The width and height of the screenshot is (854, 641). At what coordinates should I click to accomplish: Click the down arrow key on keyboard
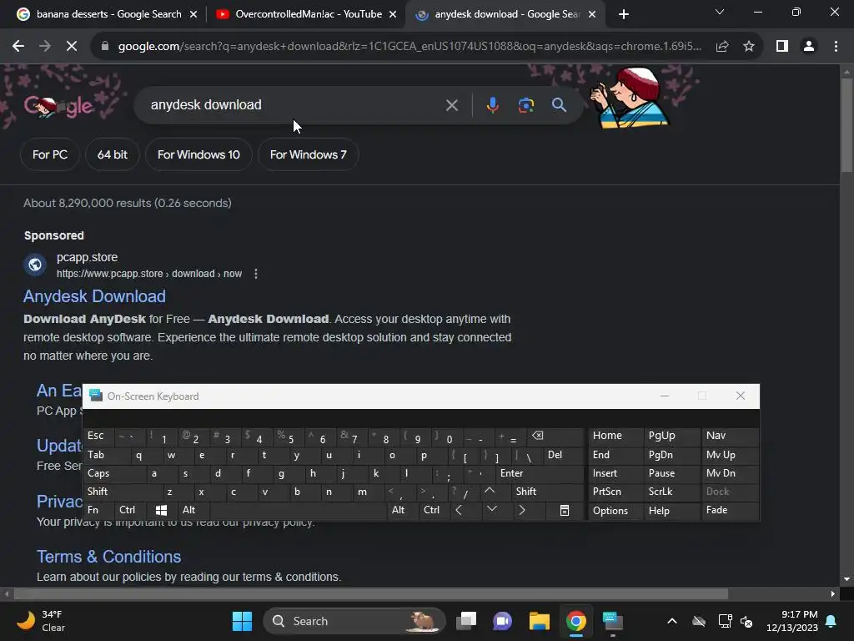pos(492,509)
